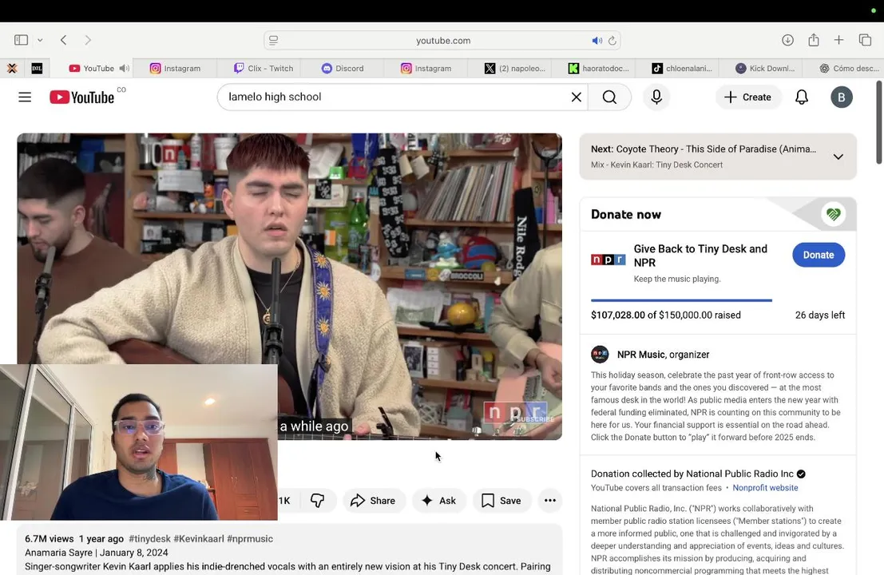Click the '6.7M views' text
Viewport: 884px width, 575px height.
pos(49,538)
